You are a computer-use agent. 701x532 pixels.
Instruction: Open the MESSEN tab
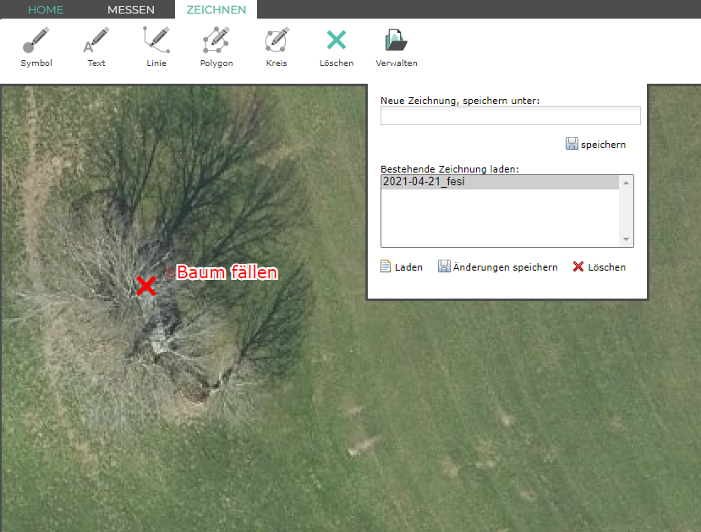pyautogui.click(x=131, y=10)
